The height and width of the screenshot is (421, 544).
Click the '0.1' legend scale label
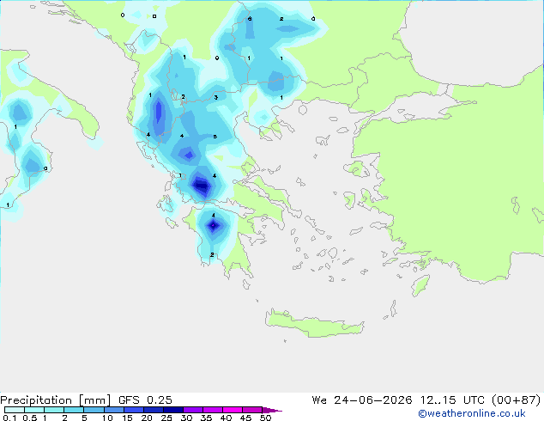(x=9, y=418)
